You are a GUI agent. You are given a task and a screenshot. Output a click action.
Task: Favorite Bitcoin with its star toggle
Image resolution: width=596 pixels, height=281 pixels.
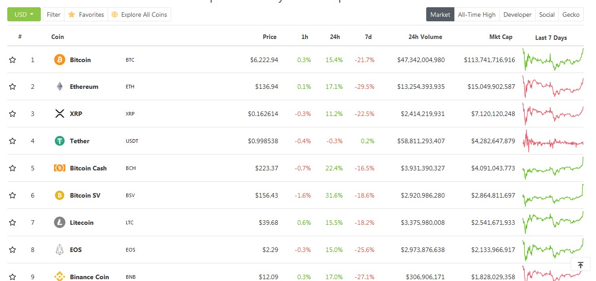coord(13,60)
